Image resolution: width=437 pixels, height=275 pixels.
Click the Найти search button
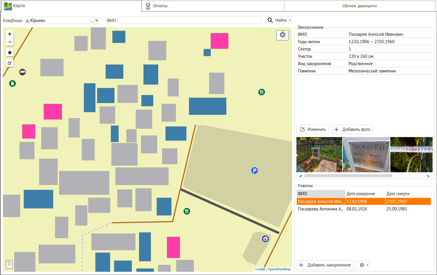(277, 20)
